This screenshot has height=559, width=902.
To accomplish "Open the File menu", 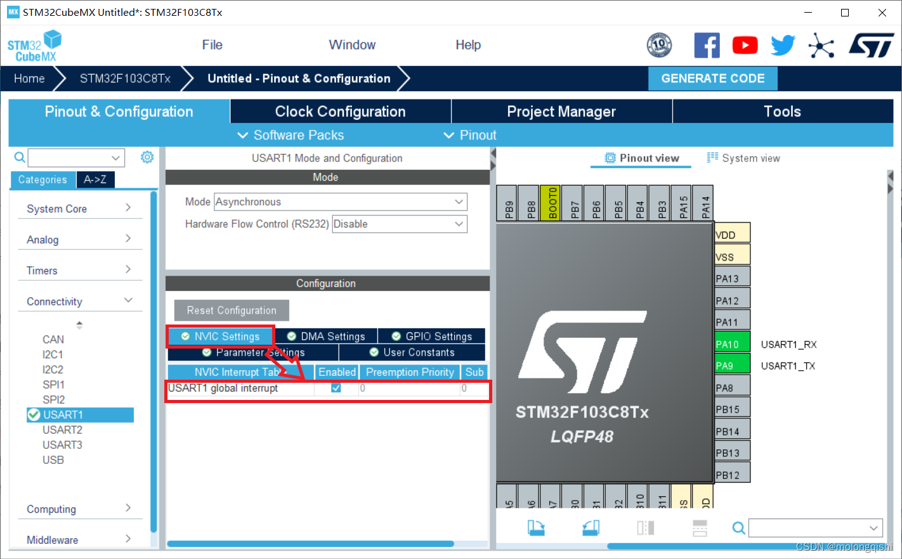I will [212, 45].
